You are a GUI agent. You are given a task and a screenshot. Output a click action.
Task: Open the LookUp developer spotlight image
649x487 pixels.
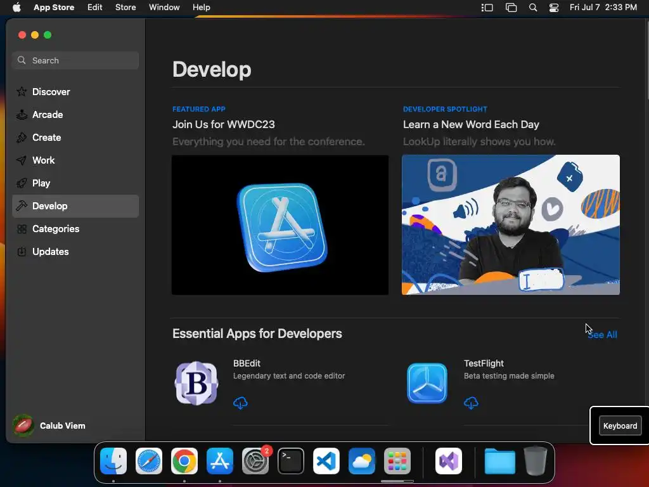pos(511,225)
